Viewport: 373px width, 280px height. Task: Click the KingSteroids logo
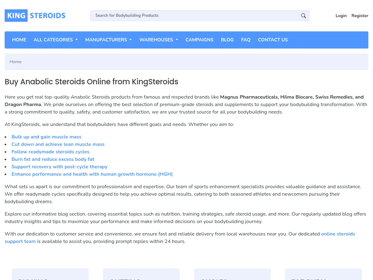(35, 16)
